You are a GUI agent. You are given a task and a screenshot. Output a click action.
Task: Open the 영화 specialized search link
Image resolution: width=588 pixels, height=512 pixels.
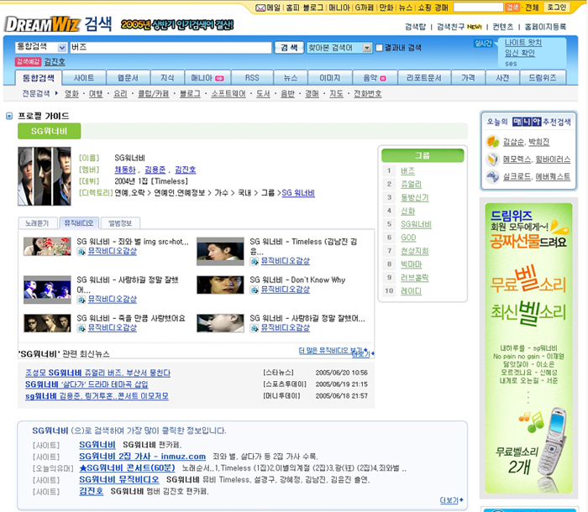[71, 94]
